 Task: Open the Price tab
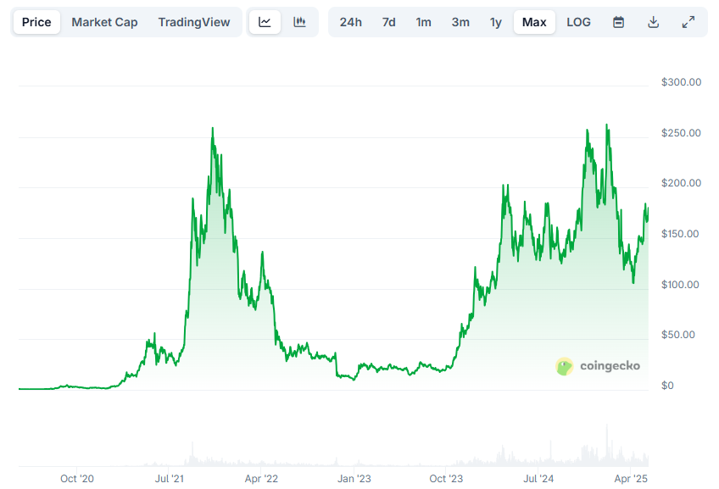(x=36, y=22)
